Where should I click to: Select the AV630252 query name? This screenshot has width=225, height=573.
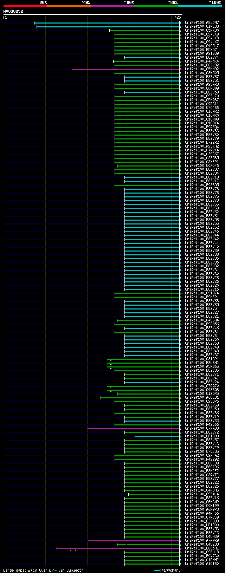tap(13, 11)
